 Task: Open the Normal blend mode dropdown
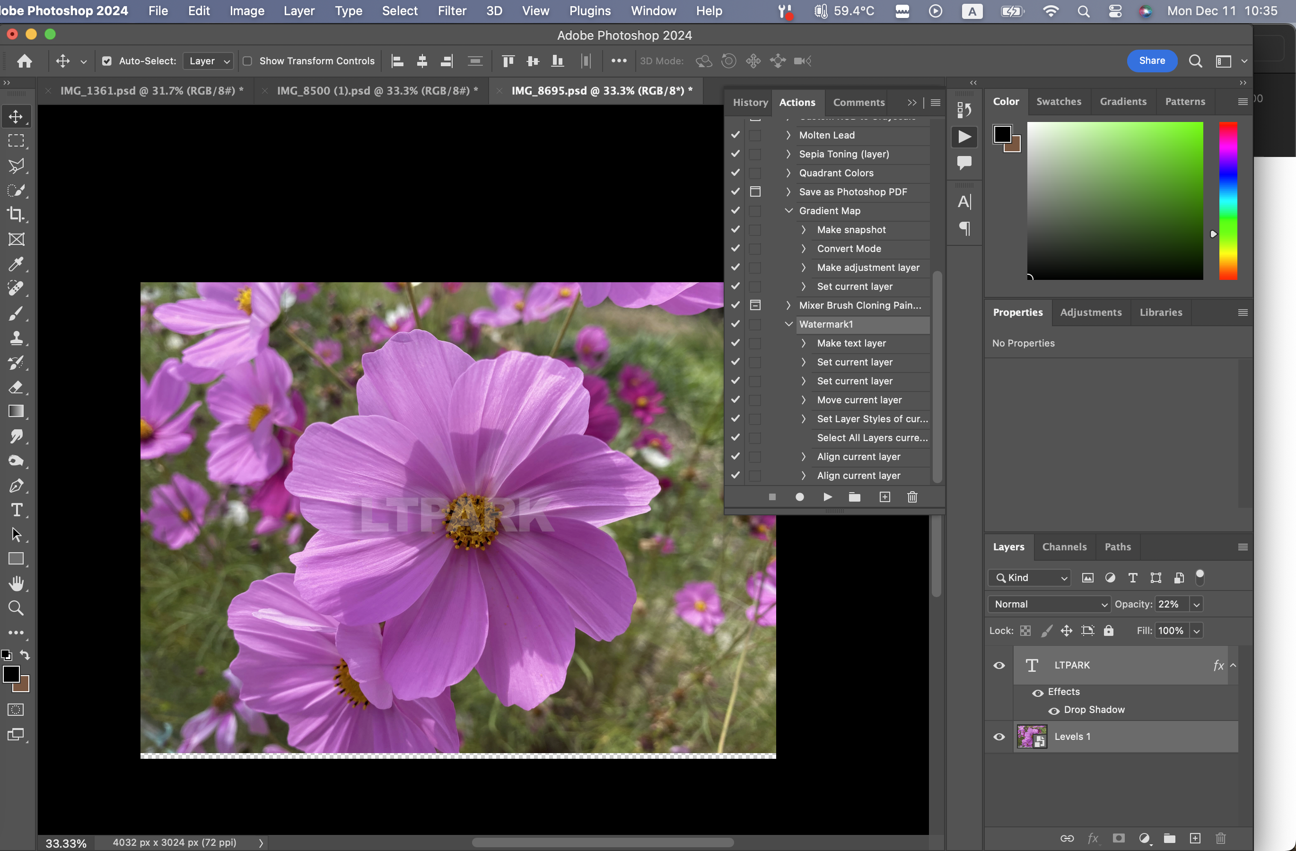pyautogui.click(x=1049, y=604)
